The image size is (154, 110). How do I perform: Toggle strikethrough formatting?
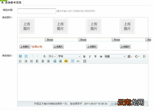pos(101,57)
